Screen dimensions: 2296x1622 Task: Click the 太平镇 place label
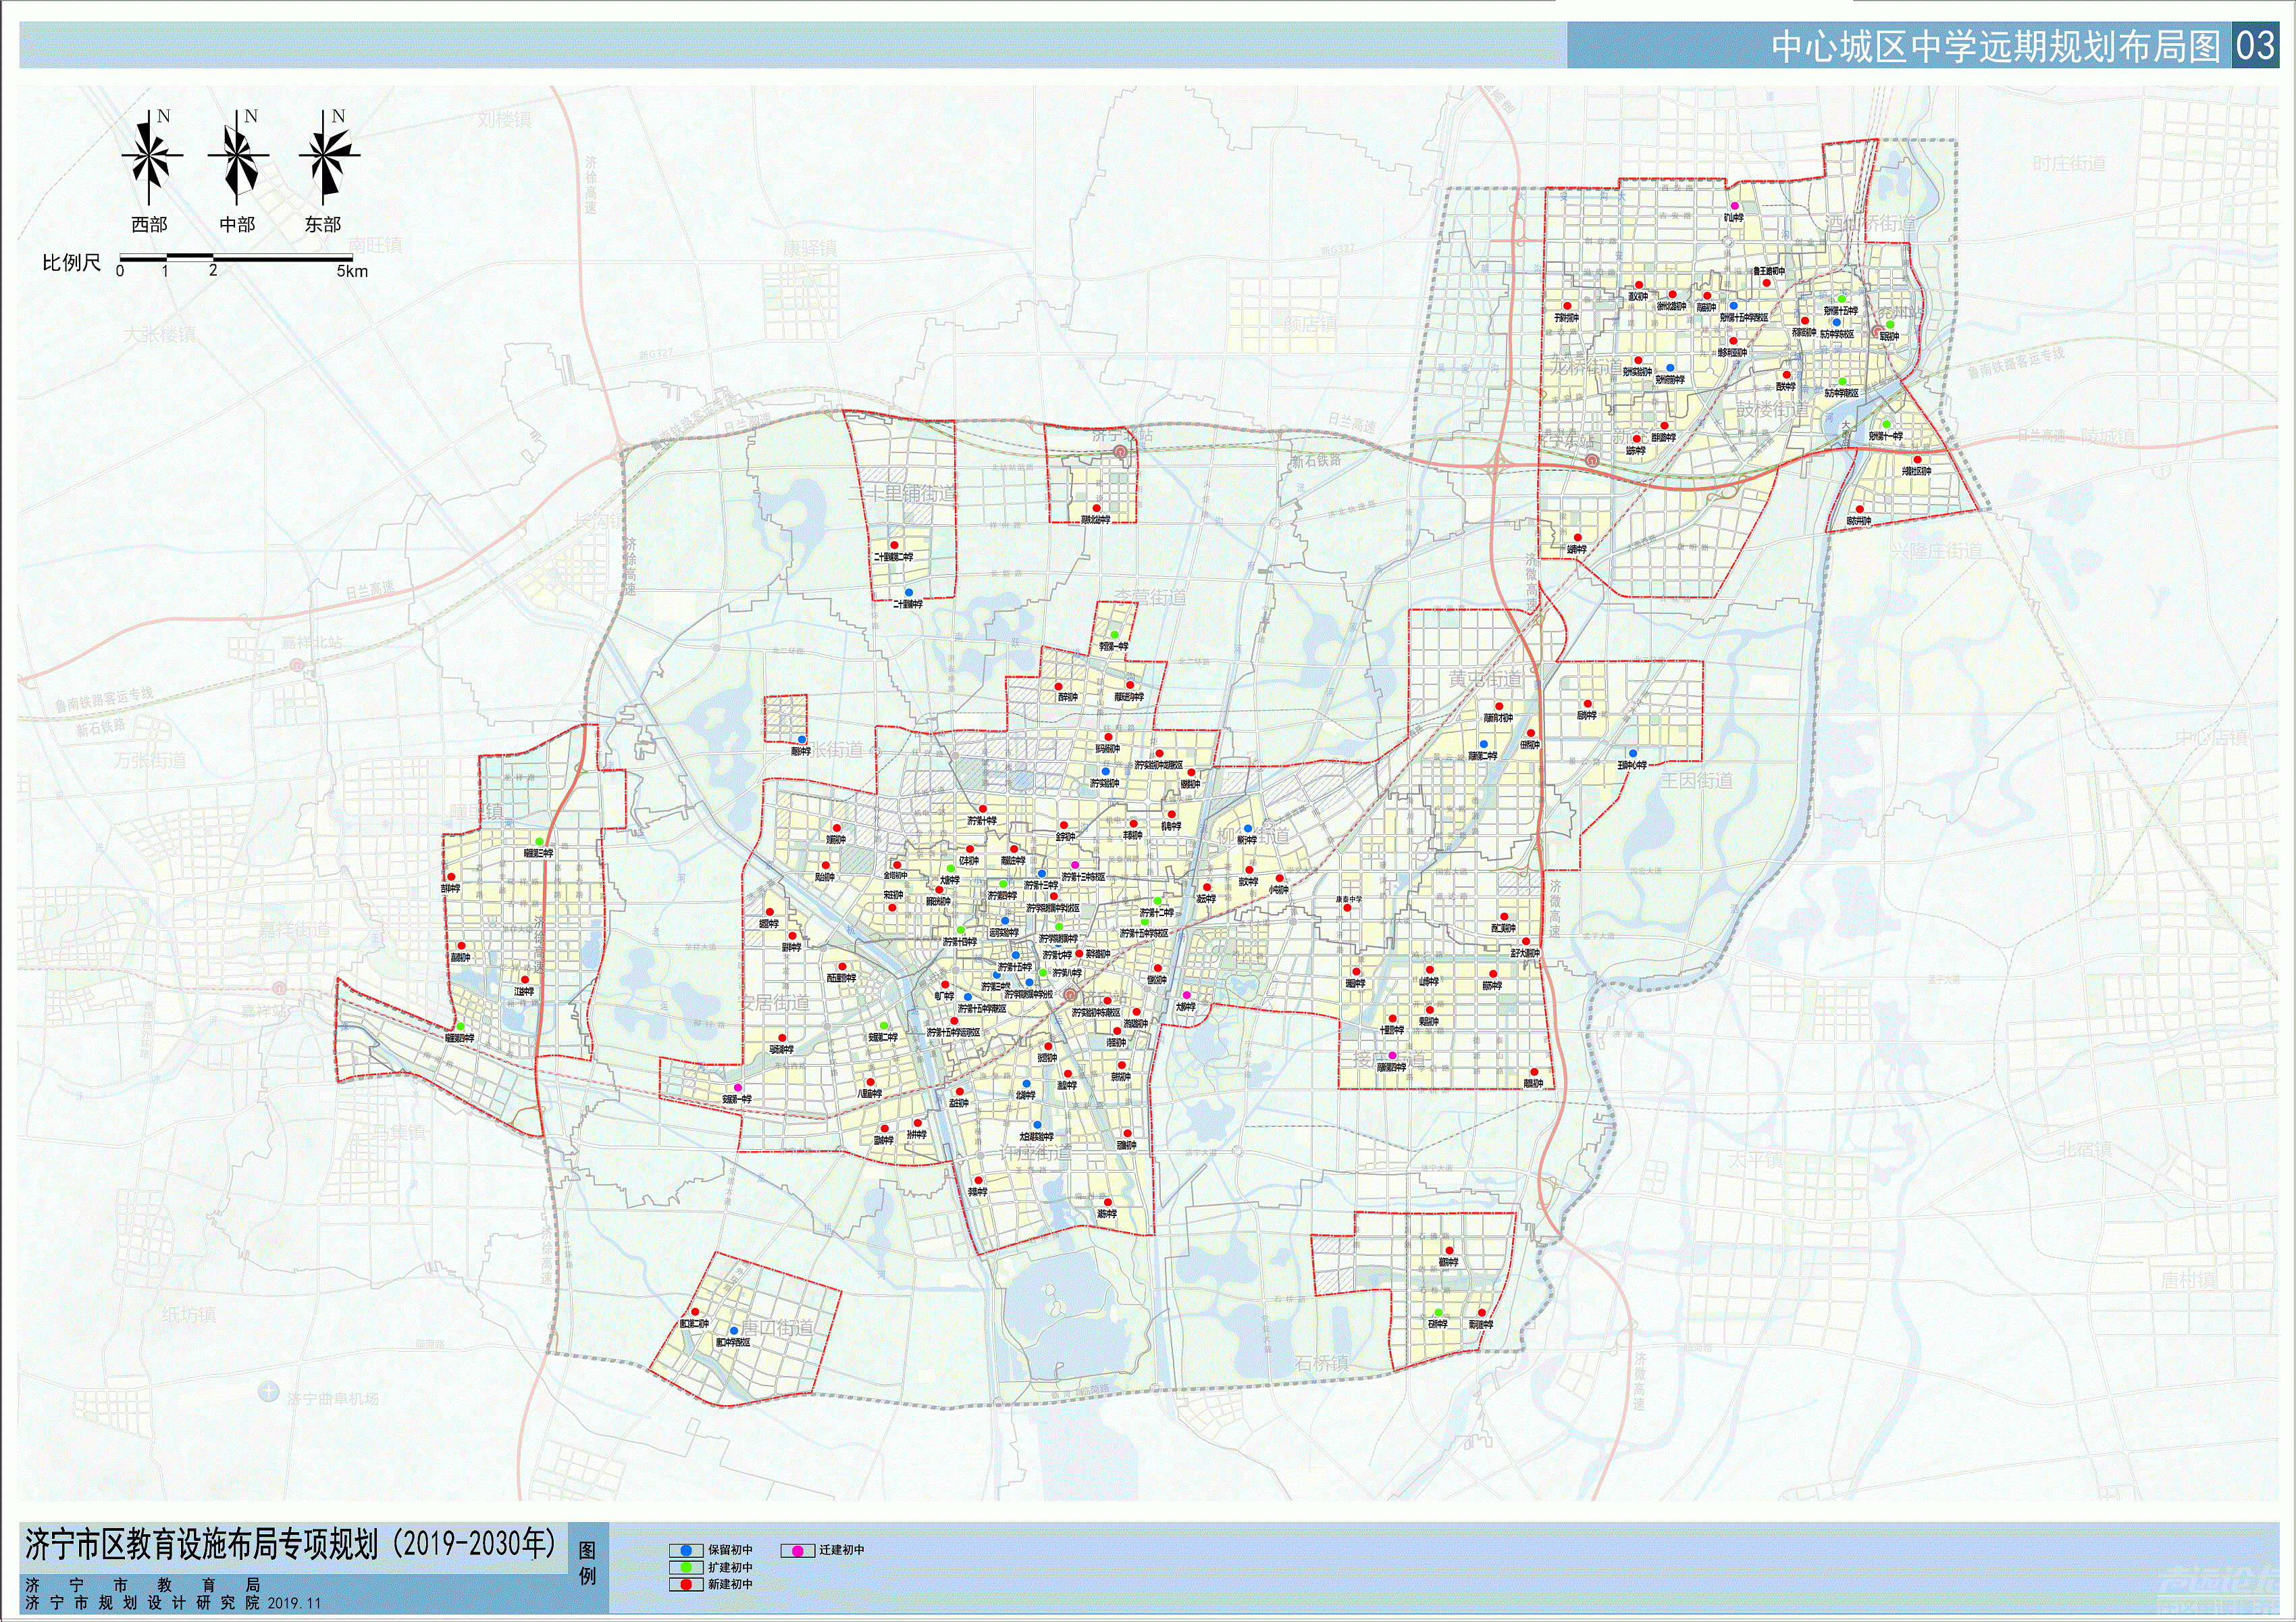[x=1756, y=1160]
